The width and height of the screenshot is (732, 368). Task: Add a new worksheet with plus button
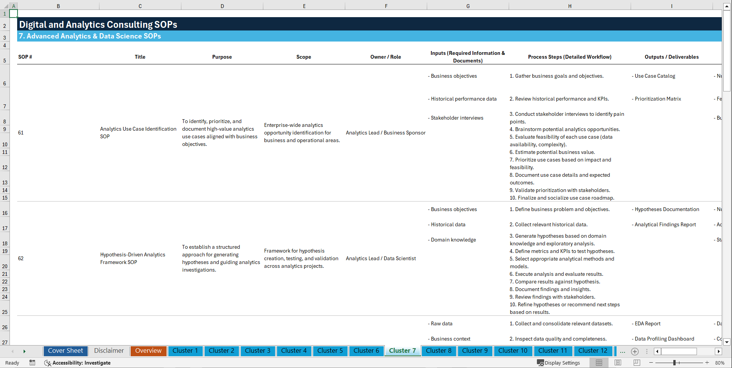point(634,351)
